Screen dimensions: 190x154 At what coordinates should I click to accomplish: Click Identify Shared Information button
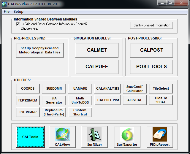(151, 25)
